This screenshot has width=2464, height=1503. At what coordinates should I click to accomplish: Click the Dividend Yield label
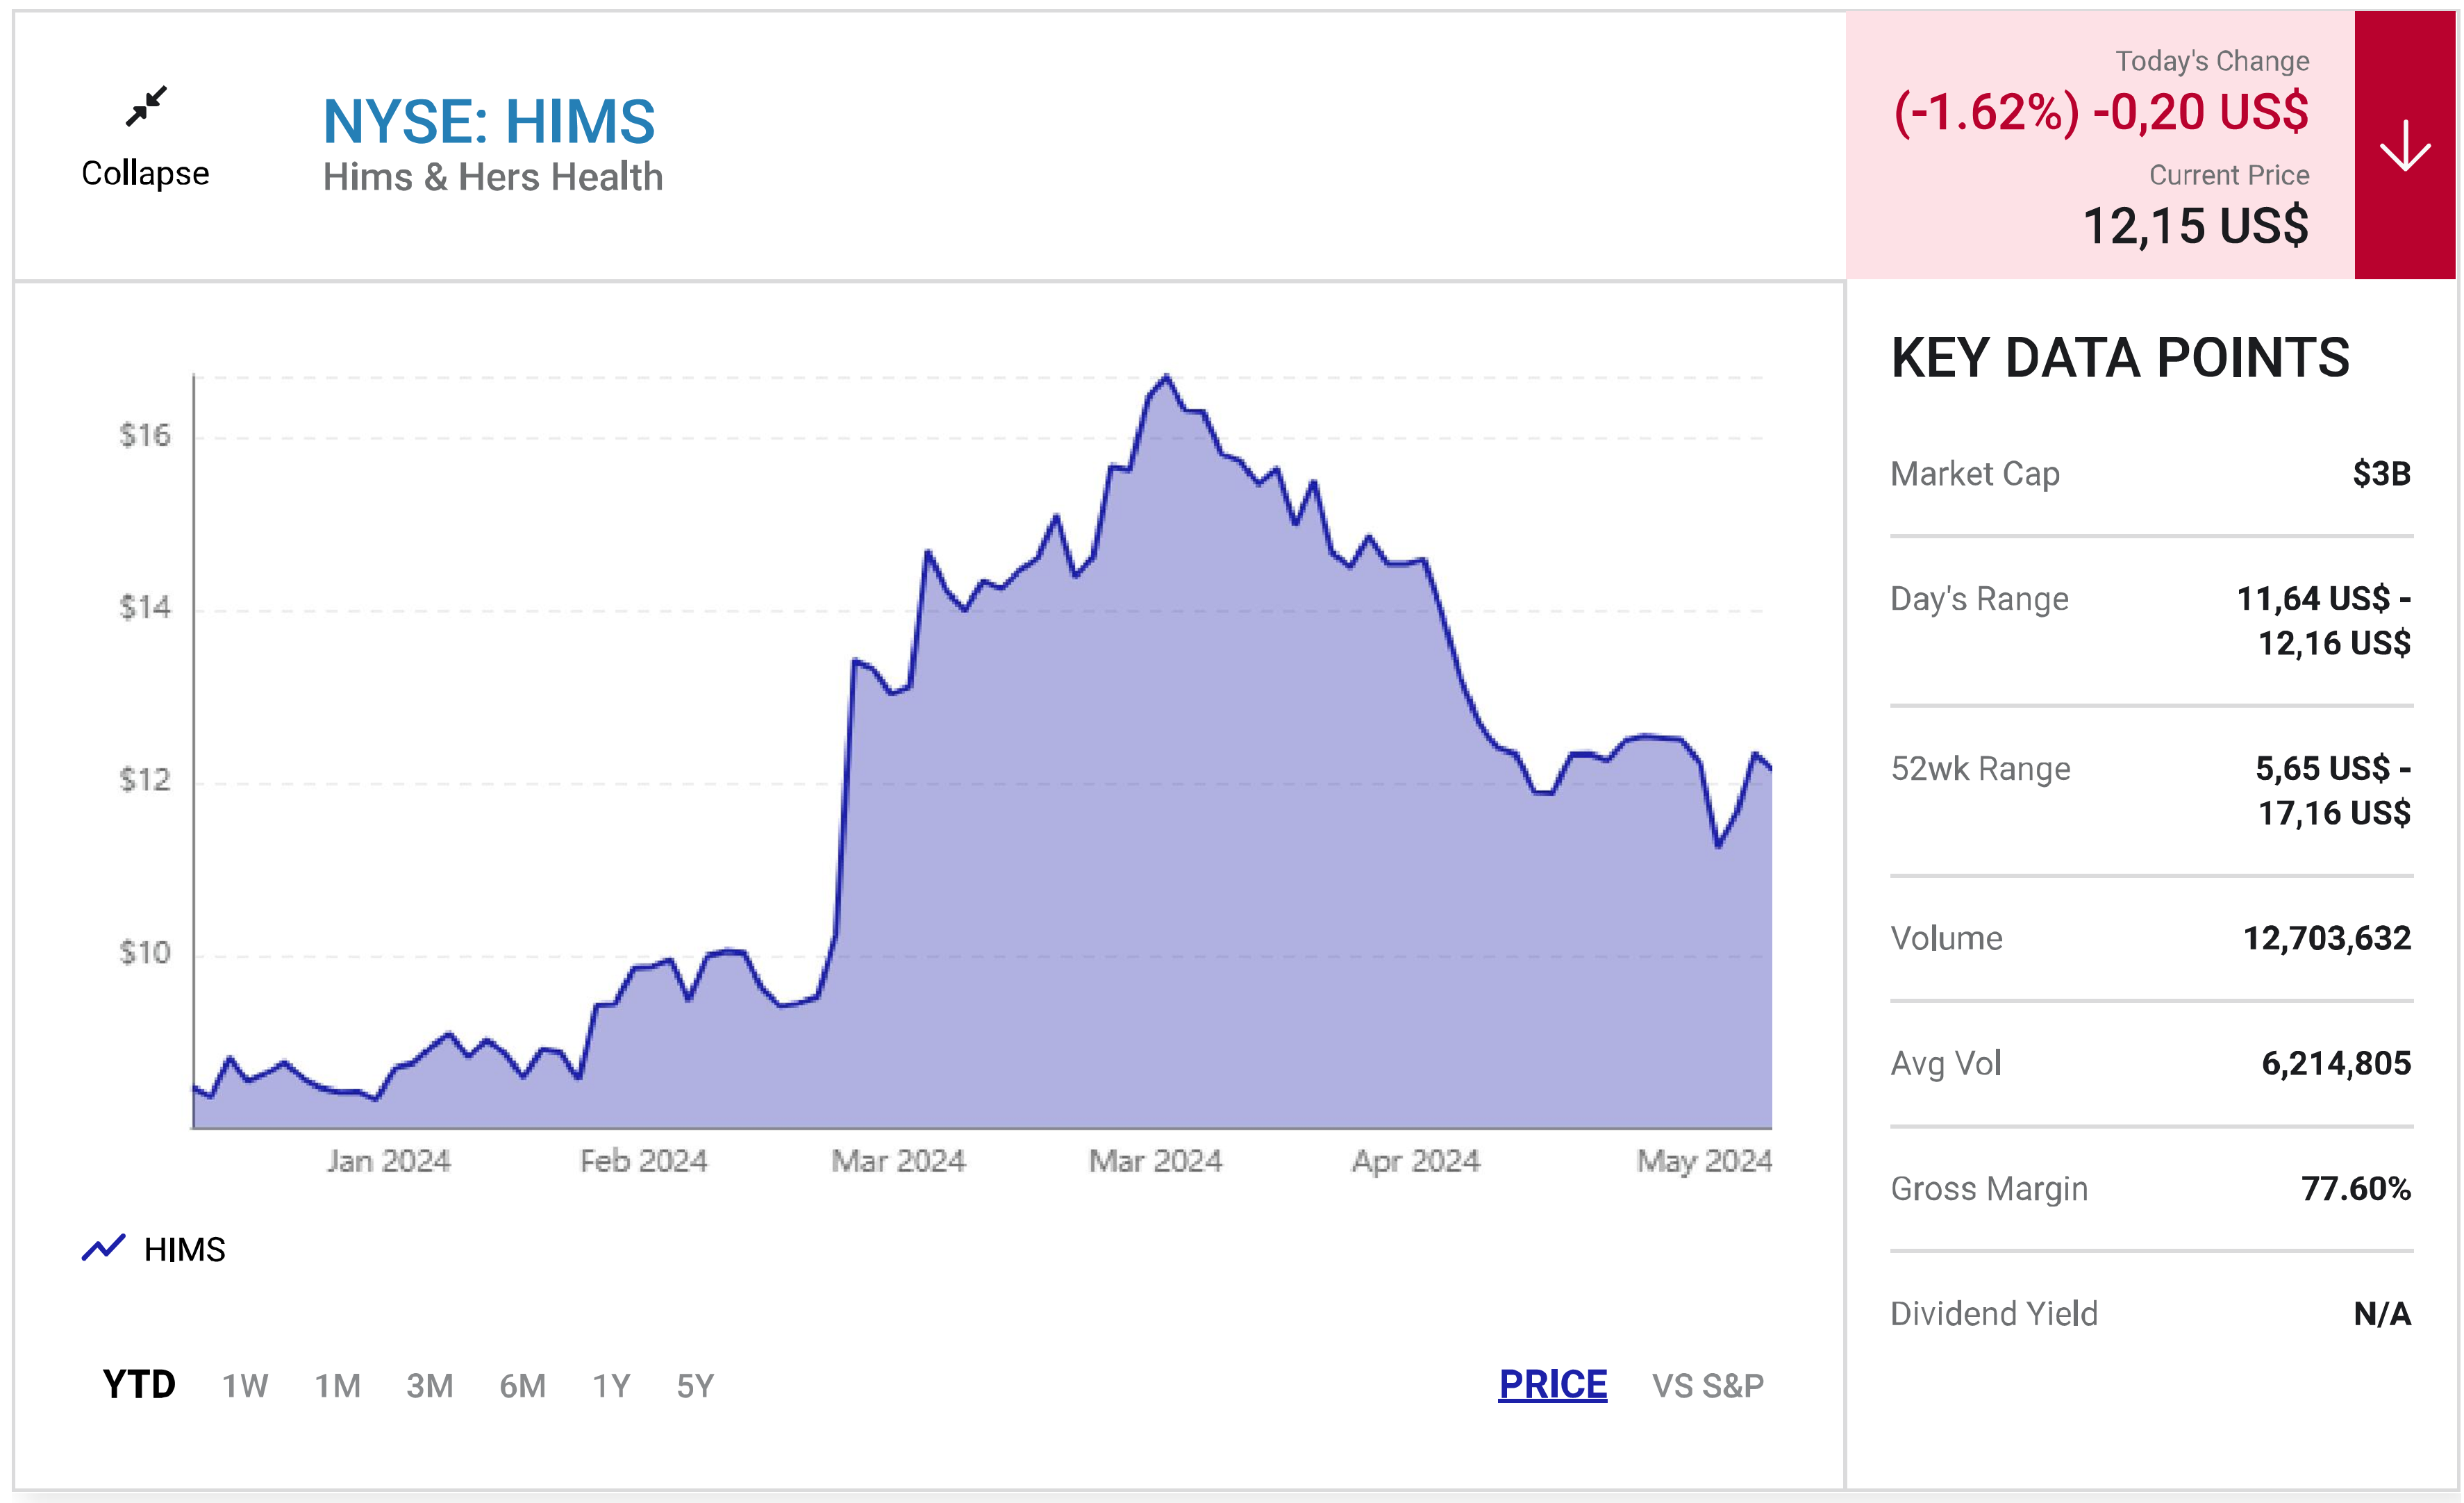click(1994, 1313)
